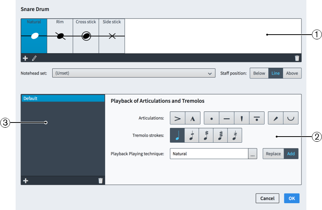
Task: Delete the selected entry in the Default list
Action: (101, 181)
